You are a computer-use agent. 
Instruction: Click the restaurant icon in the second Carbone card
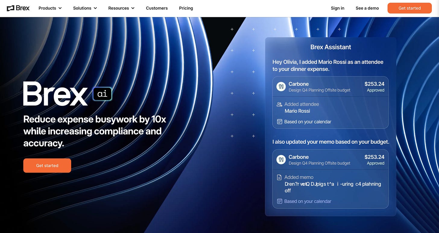pyautogui.click(x=281, y=160)
